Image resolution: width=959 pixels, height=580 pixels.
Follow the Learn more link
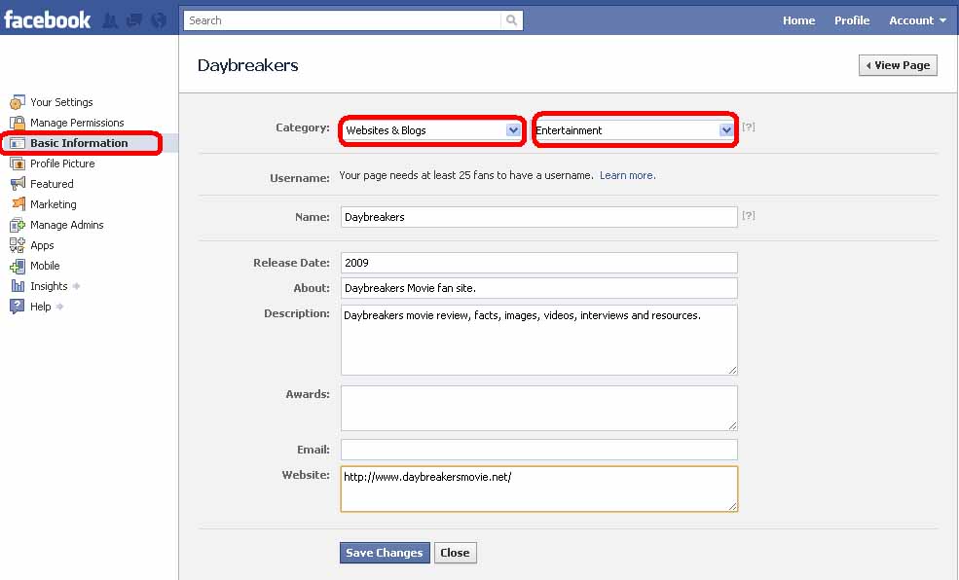[628, 175]
